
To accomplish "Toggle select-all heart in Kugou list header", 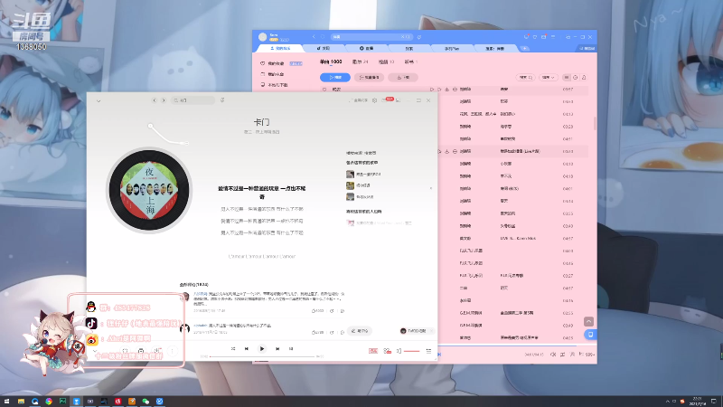I will point(324,90).
